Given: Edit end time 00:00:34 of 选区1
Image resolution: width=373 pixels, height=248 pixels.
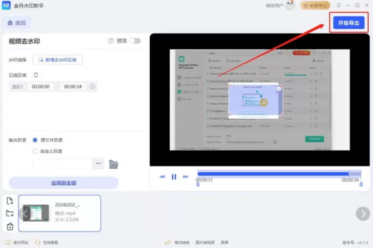Looking at the screenshot, I should 73,87.
